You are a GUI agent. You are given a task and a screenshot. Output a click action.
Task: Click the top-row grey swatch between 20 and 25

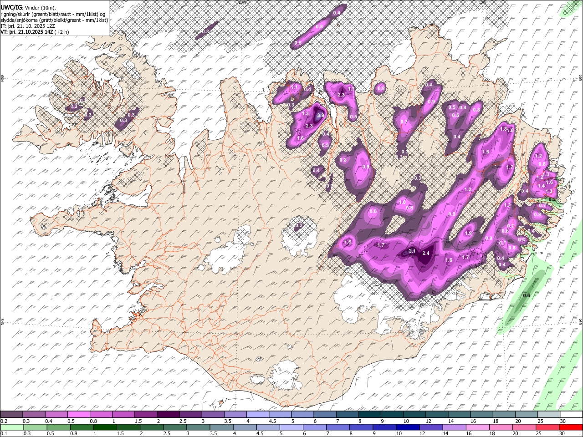tap(527, 415)
